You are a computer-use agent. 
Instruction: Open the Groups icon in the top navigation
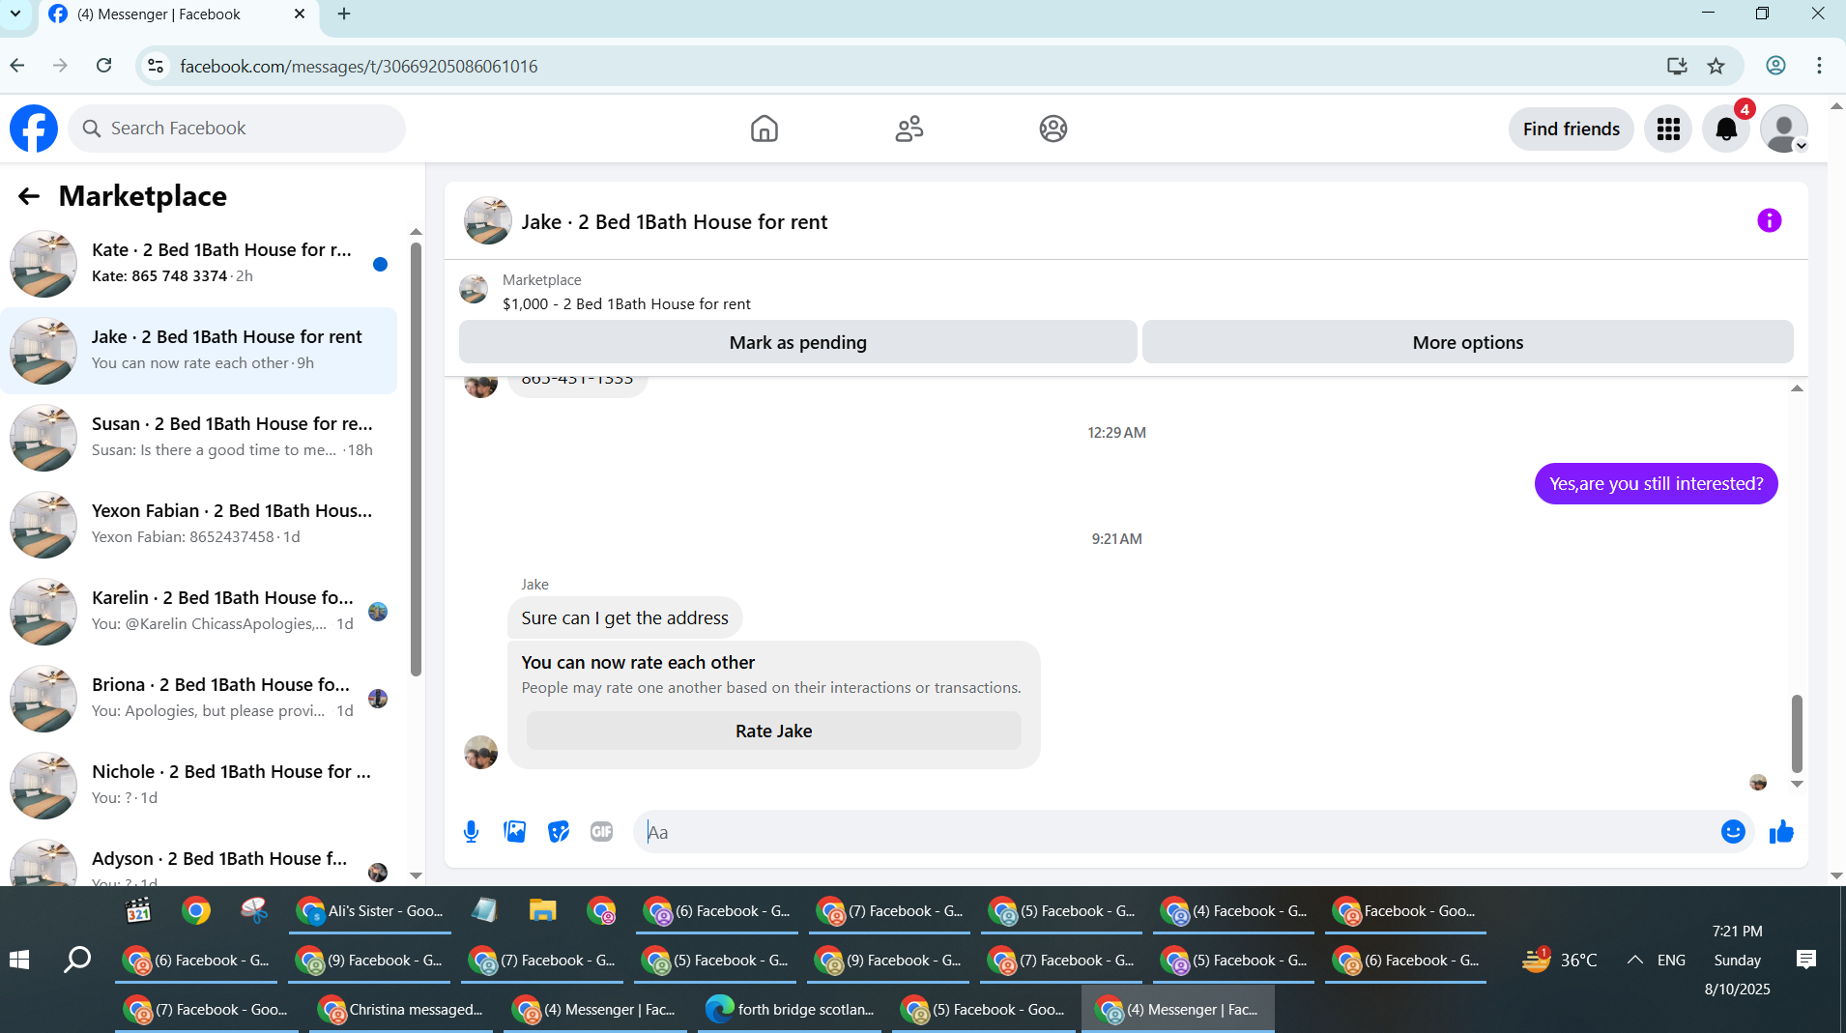tap(1053, 129)
